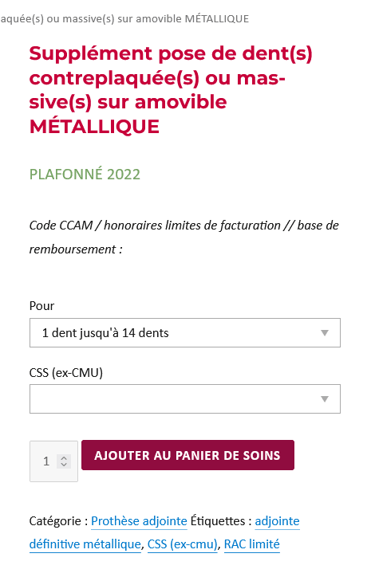This screenshot has height=577, width=375.
Task: Click the red 'Supplément pose de dent(s)' heading
Action: (171, 90)
